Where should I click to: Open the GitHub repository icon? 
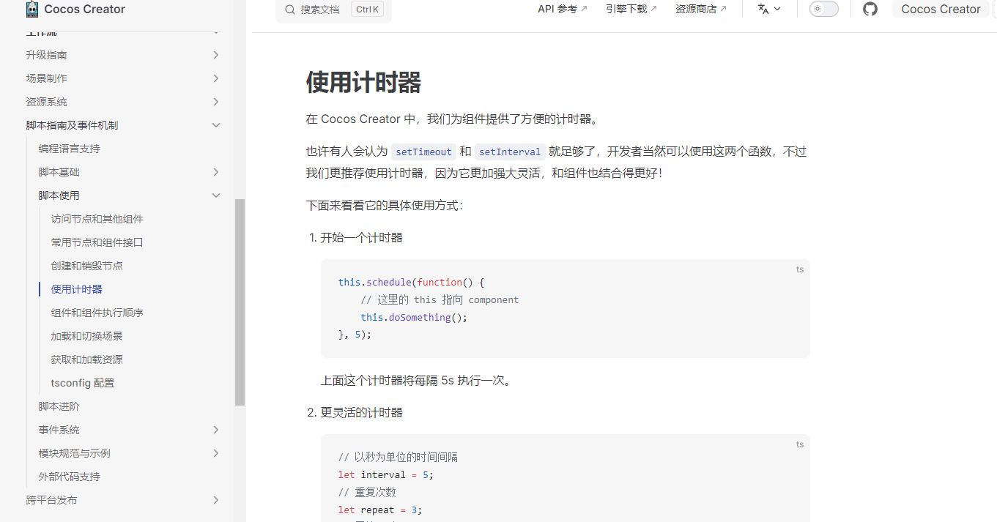(870, 9)
